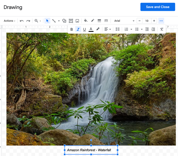Expand the Bulleted list dropdown arrow

click(x=142, y=29)
